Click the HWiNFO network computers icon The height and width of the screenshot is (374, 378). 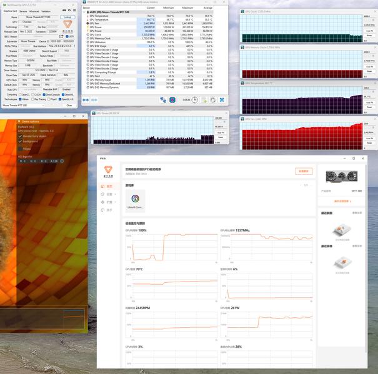163,100
